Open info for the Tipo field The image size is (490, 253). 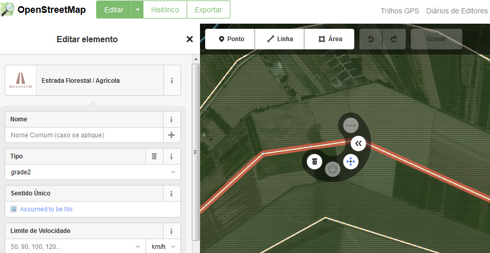pyautogui.click(x=172, y=156)
